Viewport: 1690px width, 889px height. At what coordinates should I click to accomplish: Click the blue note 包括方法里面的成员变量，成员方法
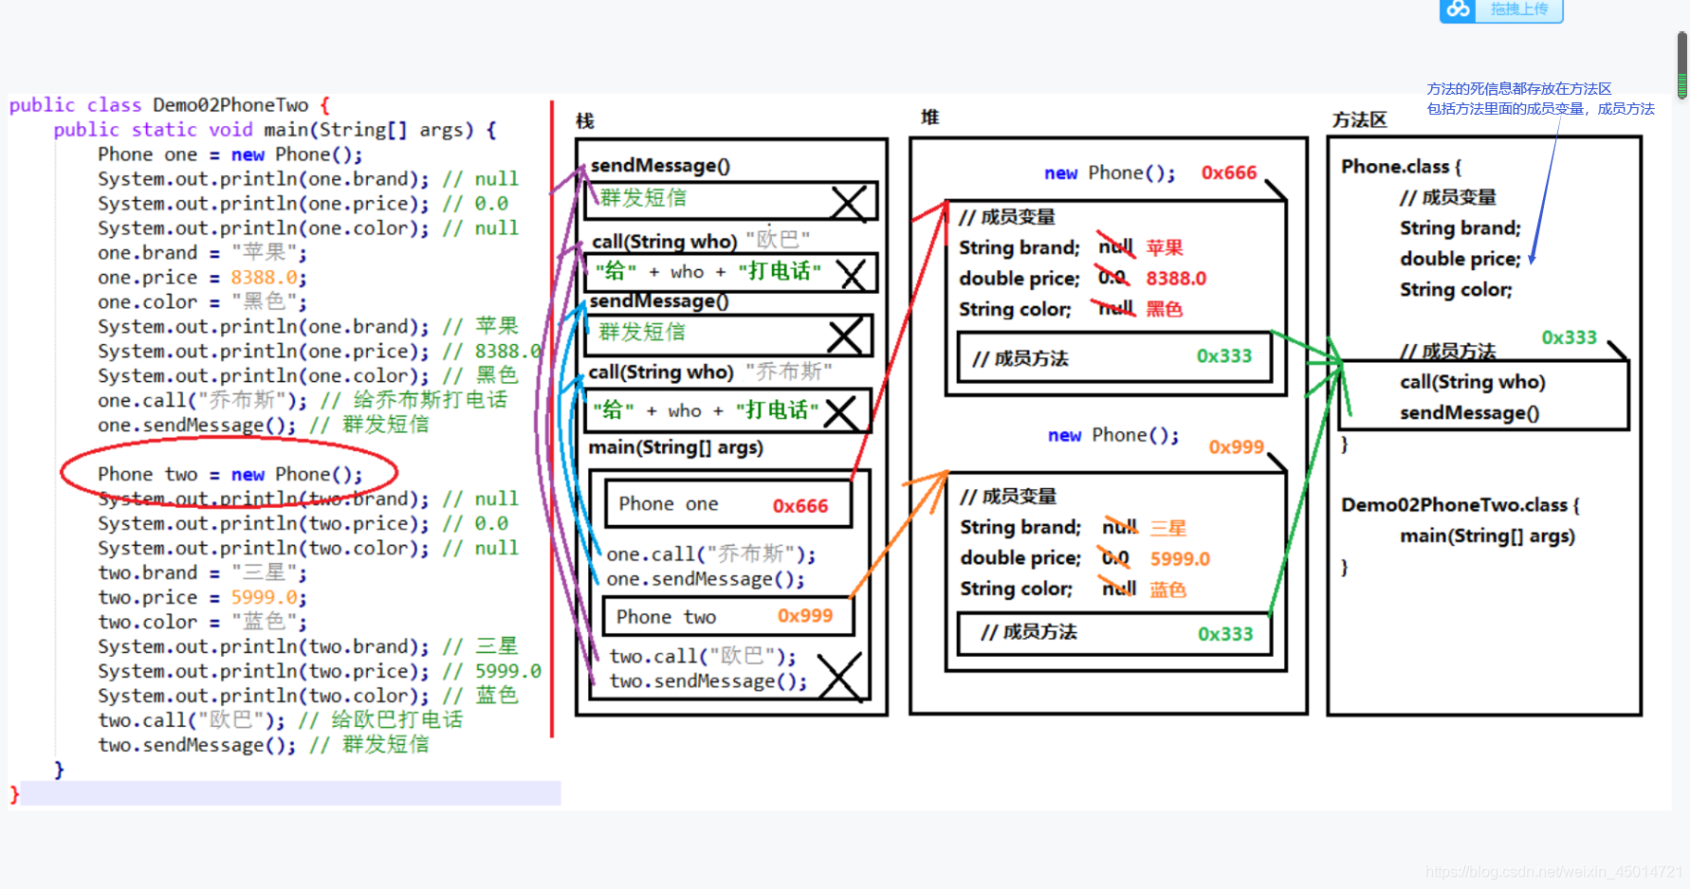1541,108
